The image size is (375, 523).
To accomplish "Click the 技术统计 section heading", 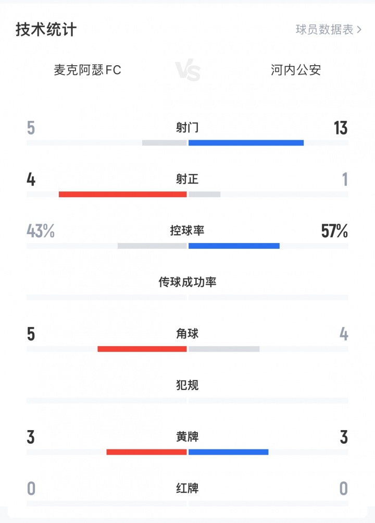I will [46, 30].
